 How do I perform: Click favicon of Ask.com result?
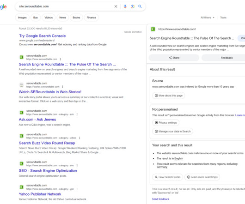[22, 113]
